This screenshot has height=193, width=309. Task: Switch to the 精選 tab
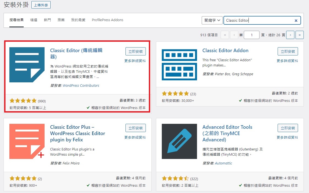[x=34, y=20]
